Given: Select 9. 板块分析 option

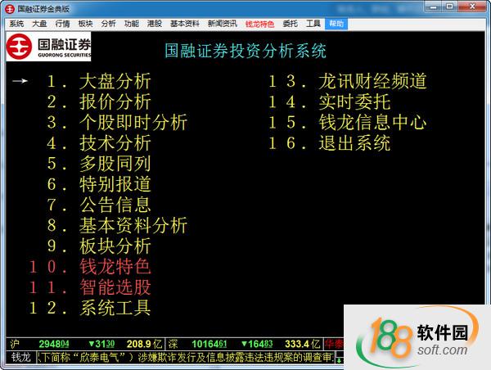Looking at the screenshot, I should tap(99, 246).
